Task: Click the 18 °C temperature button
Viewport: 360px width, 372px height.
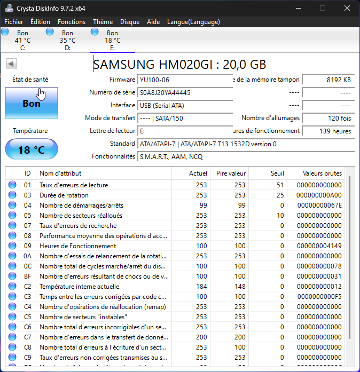Action: coord(32,149)
